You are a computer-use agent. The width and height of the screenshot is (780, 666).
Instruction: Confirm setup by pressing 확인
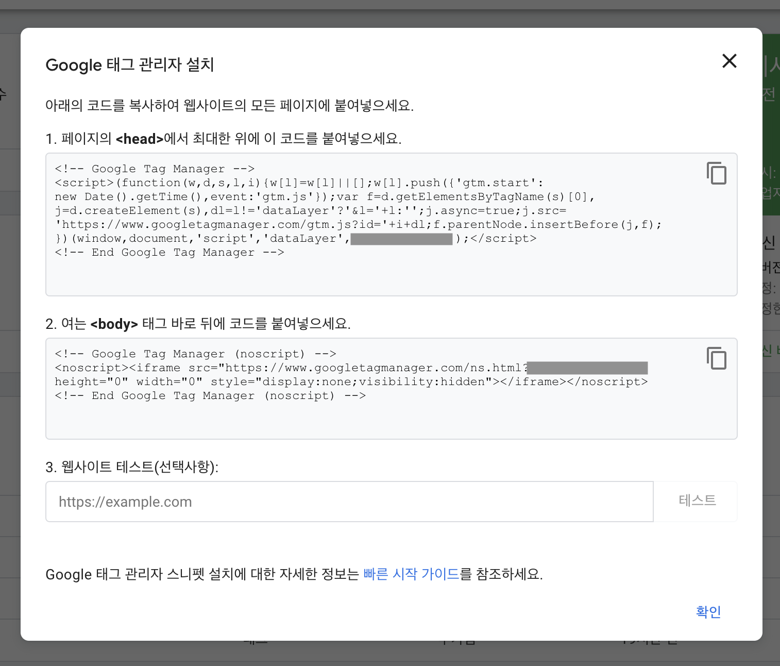click(708, 612)
